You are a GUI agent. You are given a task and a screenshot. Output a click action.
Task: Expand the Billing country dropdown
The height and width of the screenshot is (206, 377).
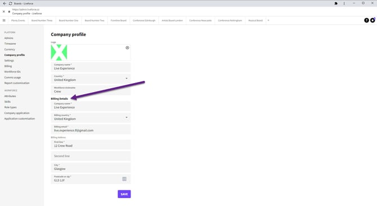click(x=91, y=117)
